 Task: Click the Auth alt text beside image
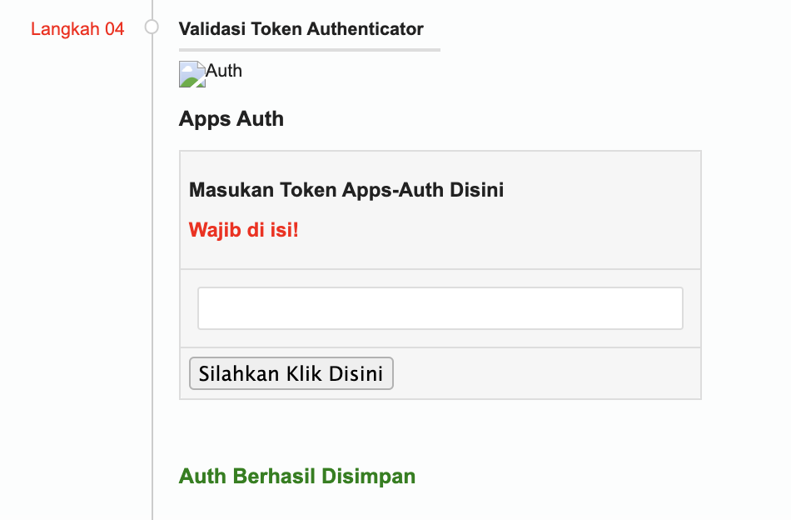(x=224, y=71)
